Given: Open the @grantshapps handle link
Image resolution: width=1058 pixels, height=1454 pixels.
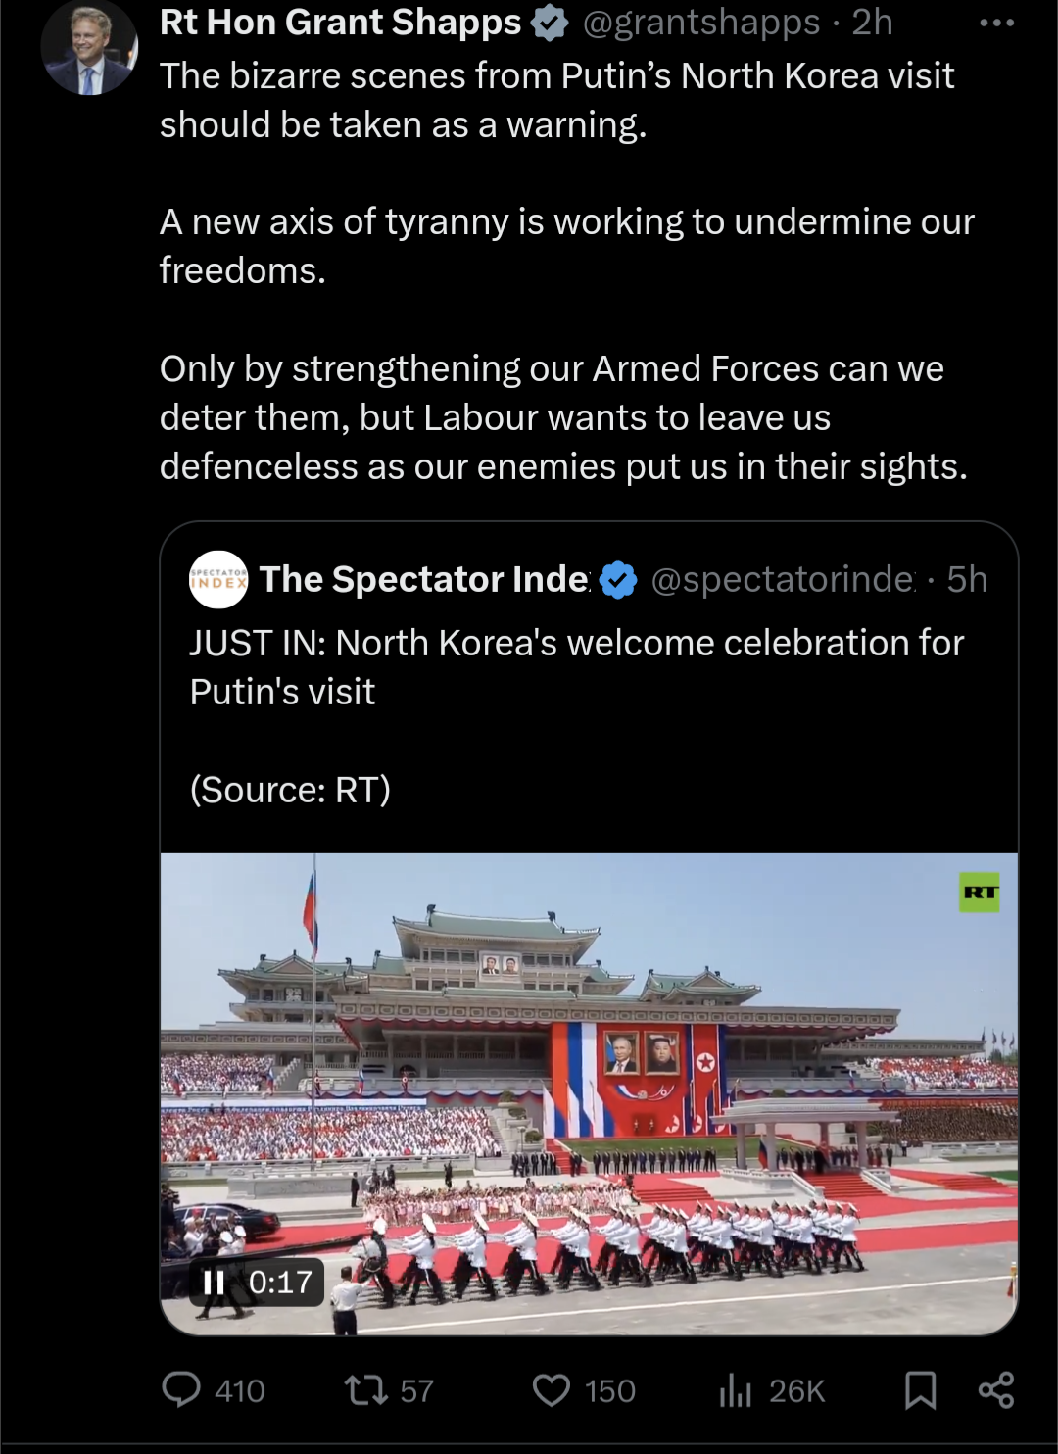Looking at the screenshot, I should point(700,22).
